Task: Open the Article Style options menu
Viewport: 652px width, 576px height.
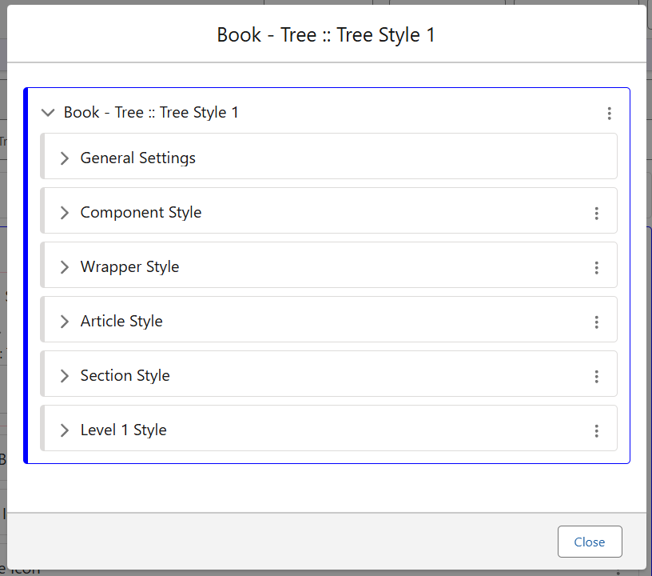Action: [x=596, y=322]
